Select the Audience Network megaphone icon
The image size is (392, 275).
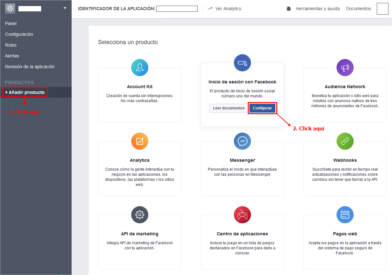[x=345, y=68]
